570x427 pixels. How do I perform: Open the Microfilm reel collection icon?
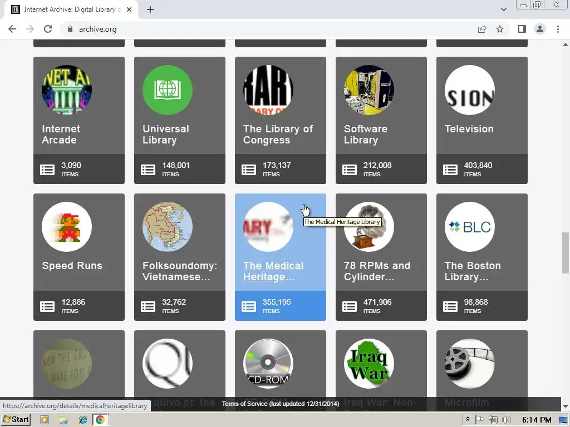pyautogui.click(x=470, y=364)
